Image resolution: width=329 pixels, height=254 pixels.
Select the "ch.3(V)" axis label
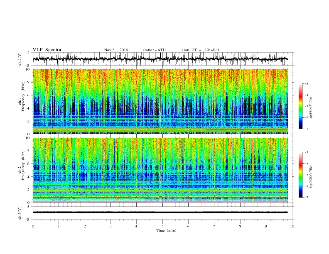pos(20,213)
